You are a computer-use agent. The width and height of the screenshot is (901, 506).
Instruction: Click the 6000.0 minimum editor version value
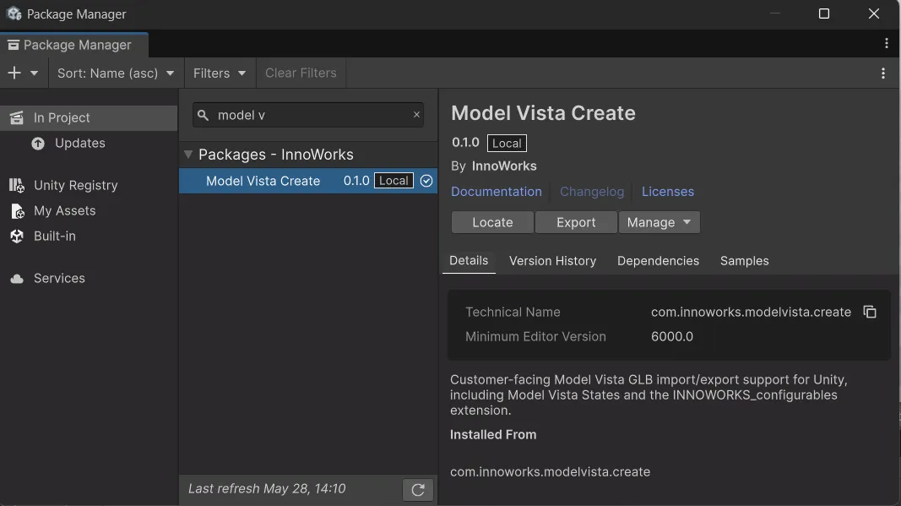click(x=671, y=336)
